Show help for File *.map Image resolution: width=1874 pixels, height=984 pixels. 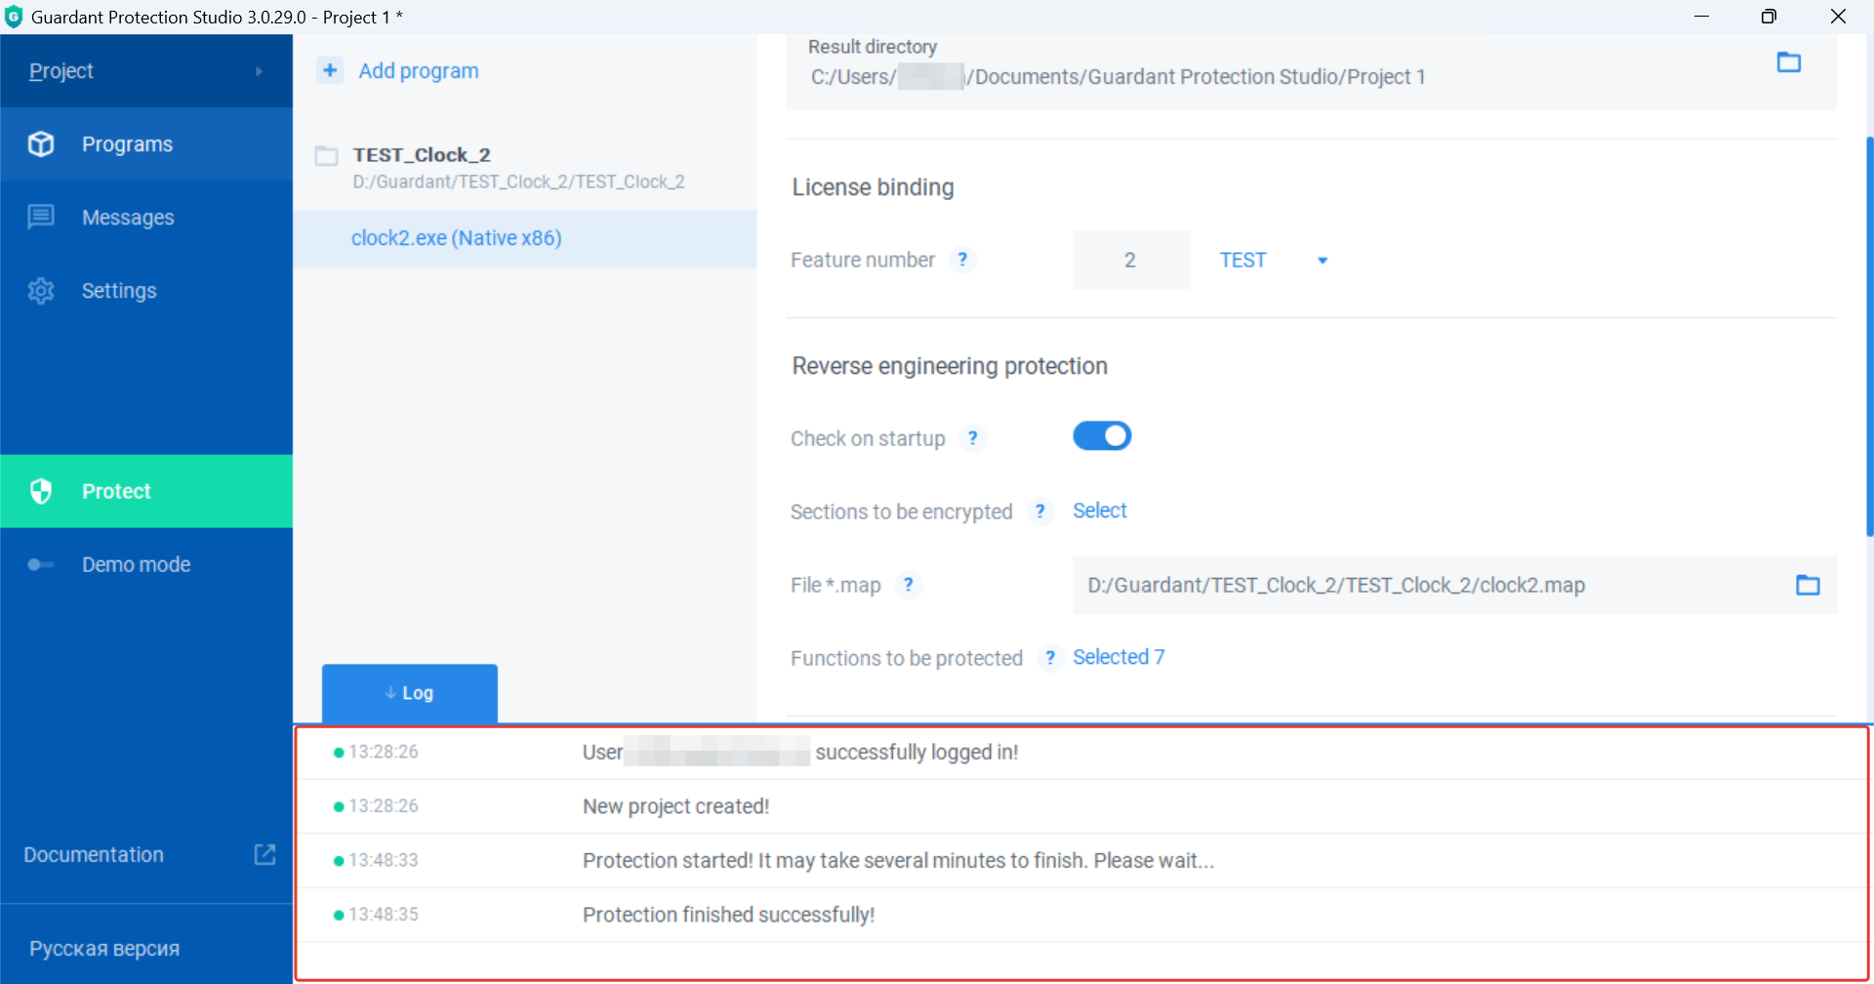[908, 585]
